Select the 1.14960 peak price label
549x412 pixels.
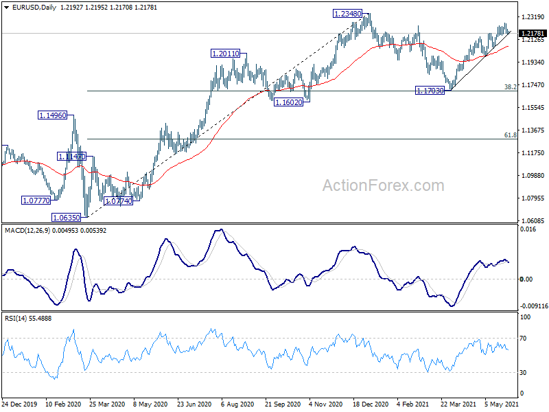point(52,115)
